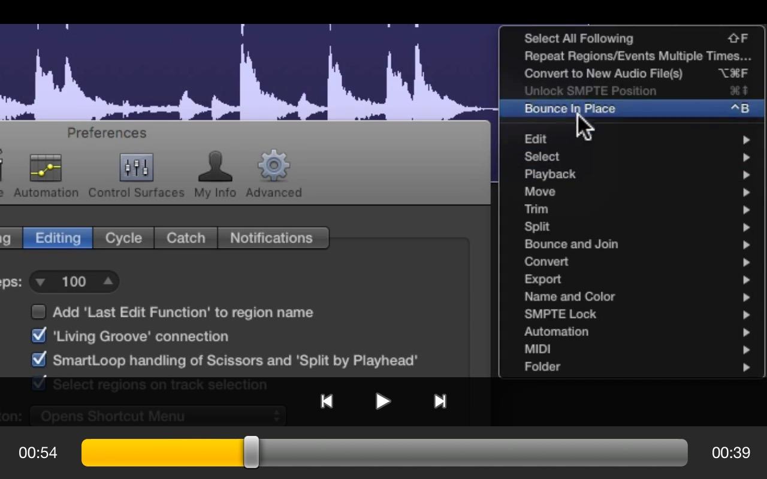Expand the Split submenu
The height and width of the screenshot is (479, 767).
pos(632,226)
